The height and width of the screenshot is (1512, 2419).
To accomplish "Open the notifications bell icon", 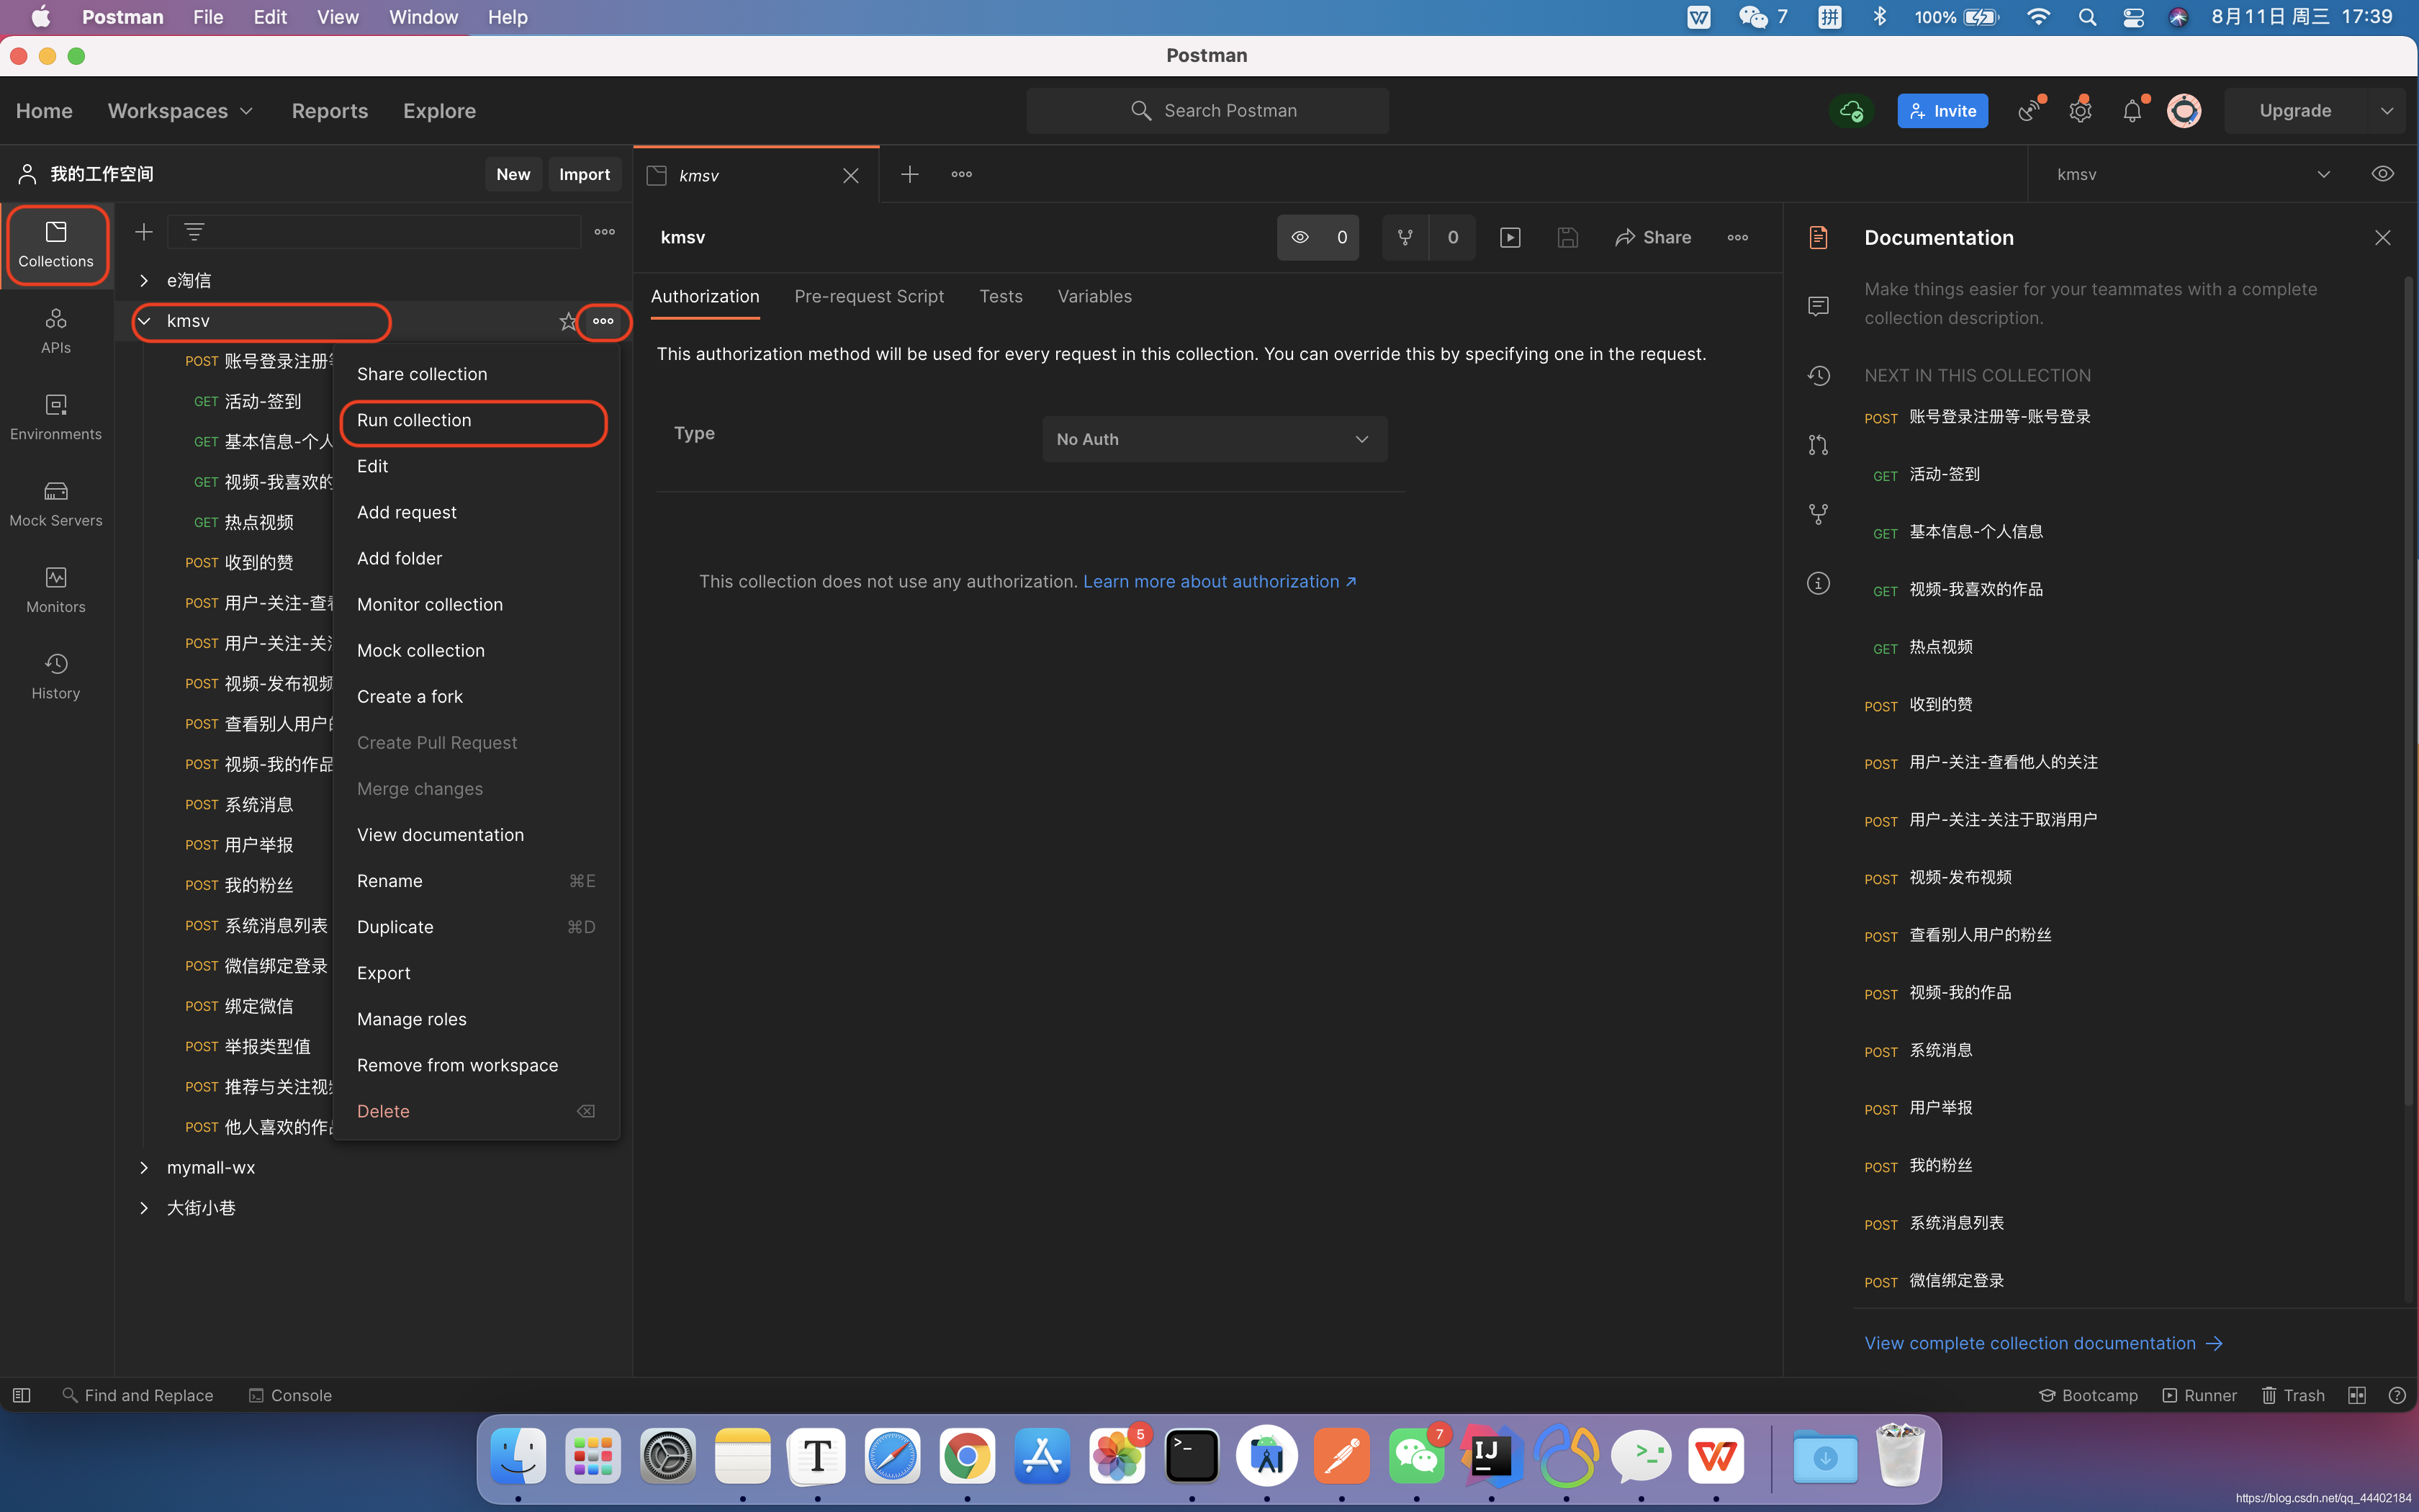I will [x=2131, y=111].
